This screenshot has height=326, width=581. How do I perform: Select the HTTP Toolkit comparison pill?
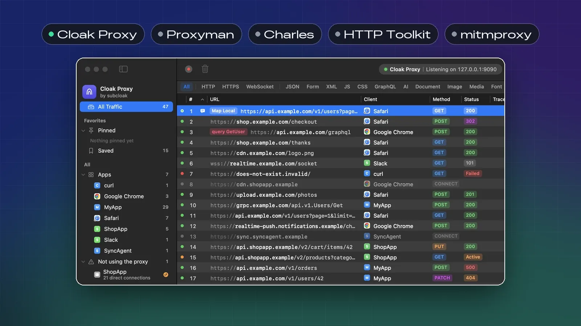[x=383, y=34]
